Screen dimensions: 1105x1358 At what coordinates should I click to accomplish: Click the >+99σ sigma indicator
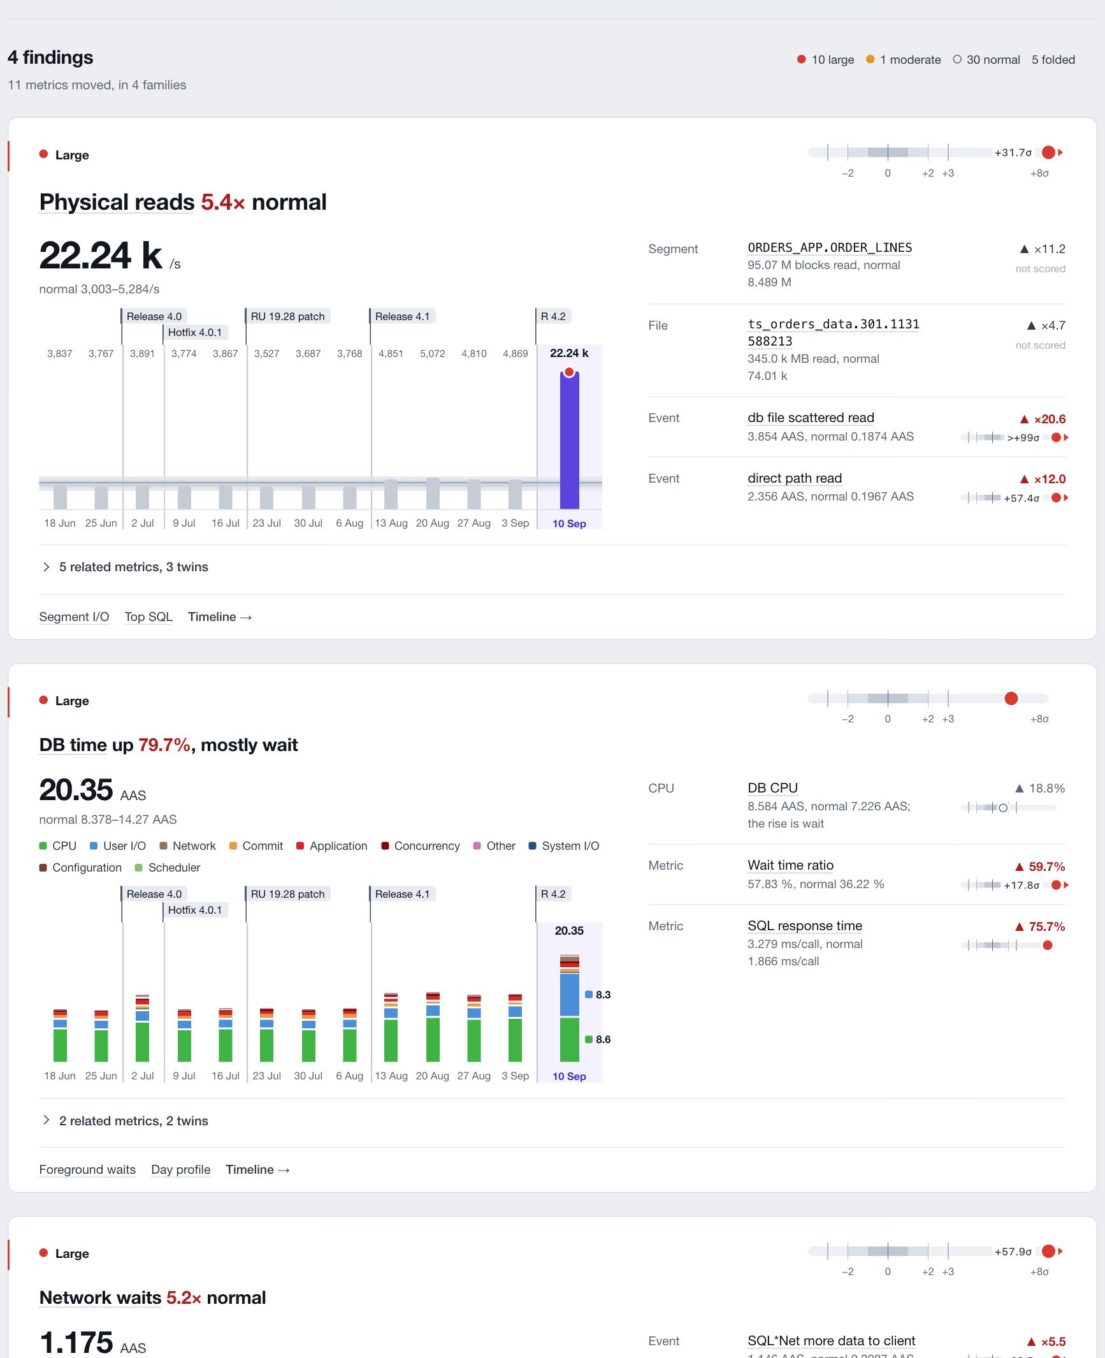1023,437
